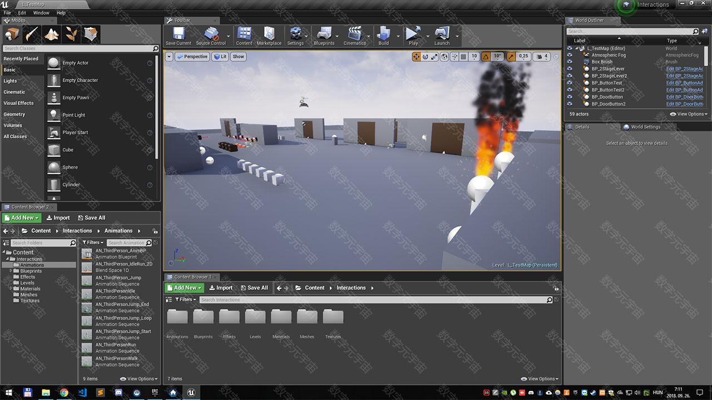Select the Lights category in Modes panel
The image size is (712, 400).
click(11, 81)
